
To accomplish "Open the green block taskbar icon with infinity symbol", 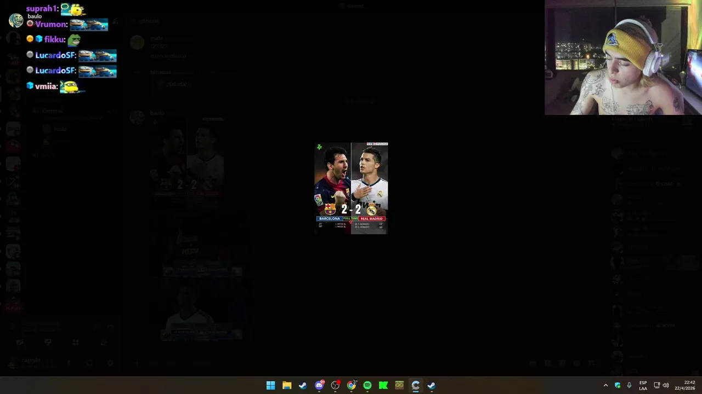I will (x=399, y=385).
